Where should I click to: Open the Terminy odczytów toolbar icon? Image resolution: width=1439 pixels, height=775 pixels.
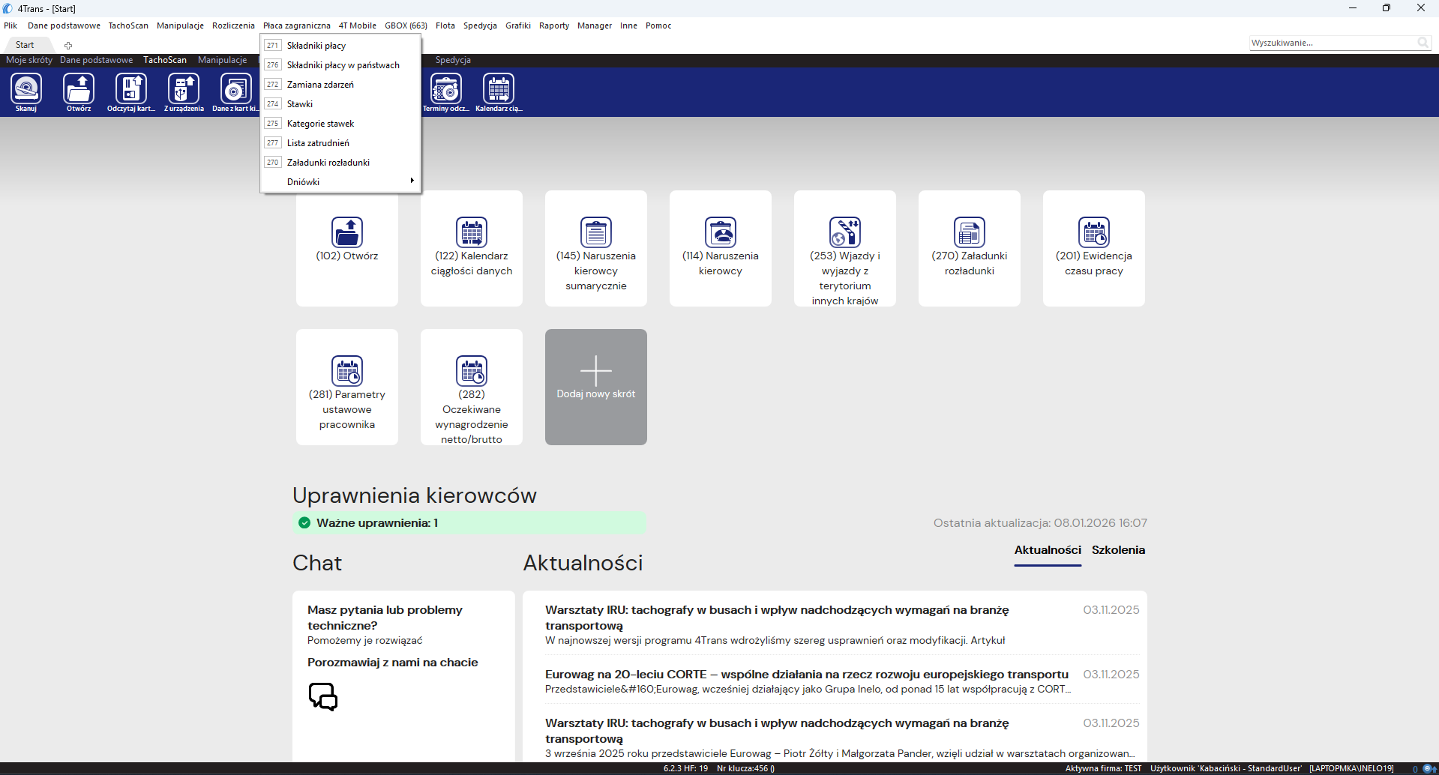tap(446, 92)
